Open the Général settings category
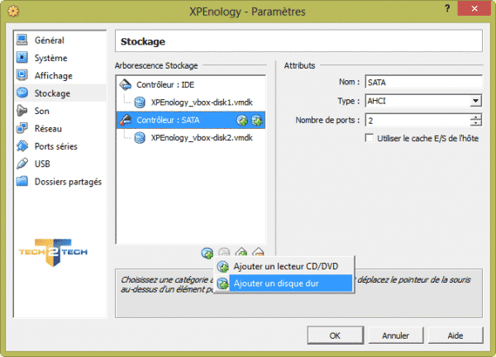This screenshot has width=496, height=357. pos(60,40)
